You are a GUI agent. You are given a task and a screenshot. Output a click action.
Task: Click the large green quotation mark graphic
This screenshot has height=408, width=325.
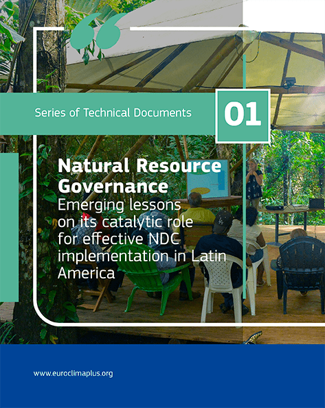click(97, 31)
